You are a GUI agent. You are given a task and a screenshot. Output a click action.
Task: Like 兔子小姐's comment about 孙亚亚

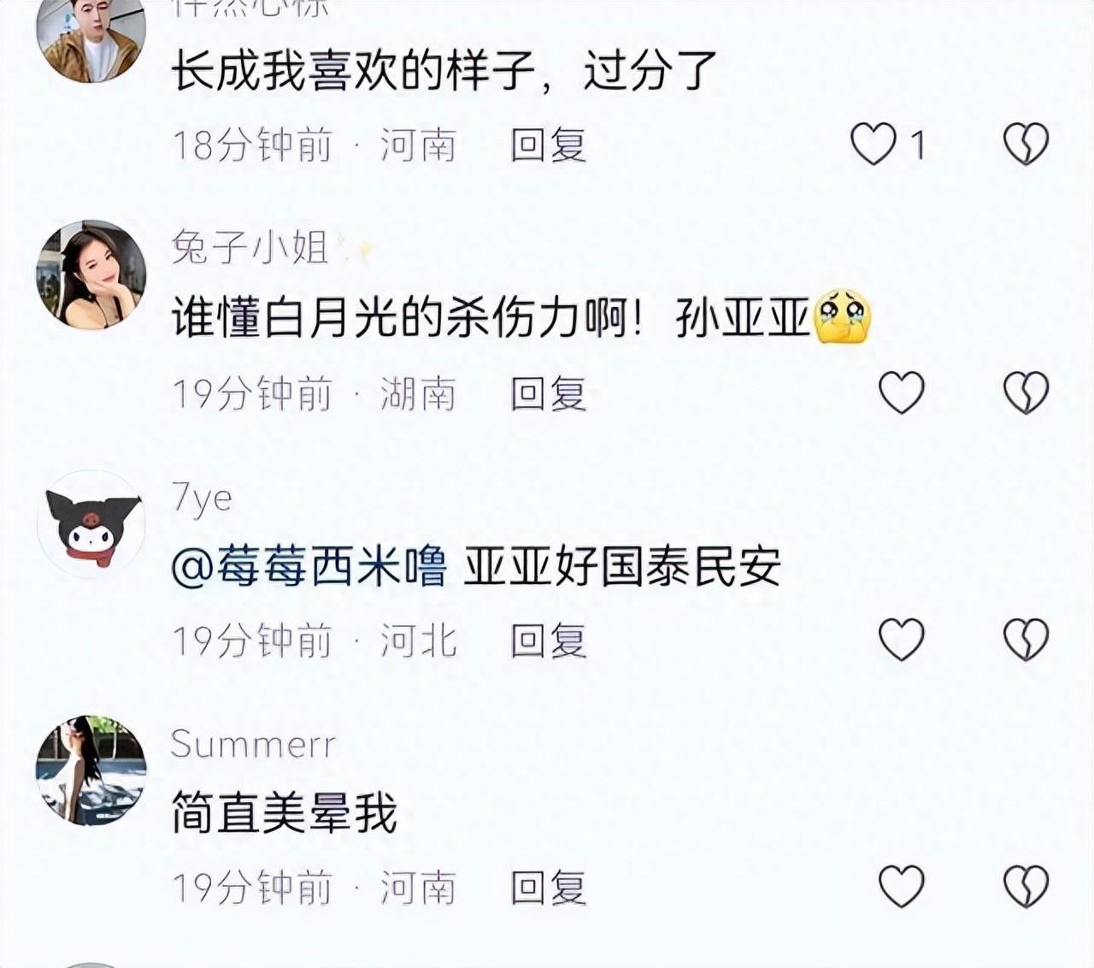902,393
